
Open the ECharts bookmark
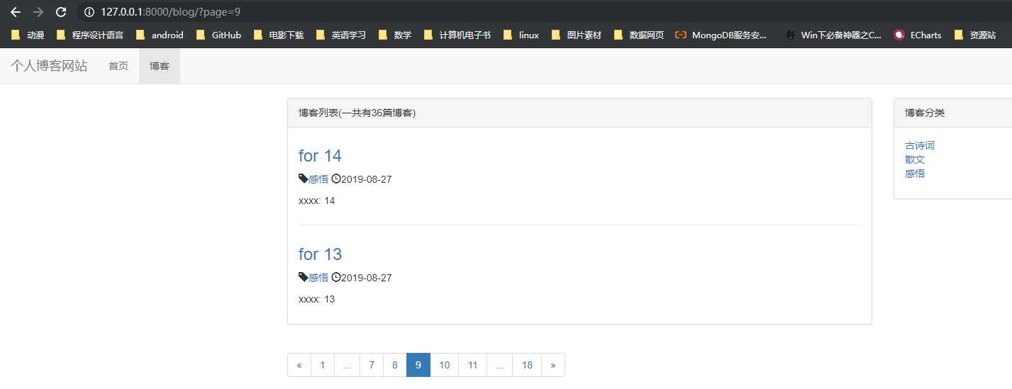click(918, 35)
